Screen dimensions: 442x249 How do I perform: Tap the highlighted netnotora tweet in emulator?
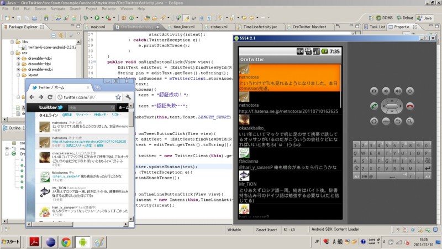tap(290, 77)
